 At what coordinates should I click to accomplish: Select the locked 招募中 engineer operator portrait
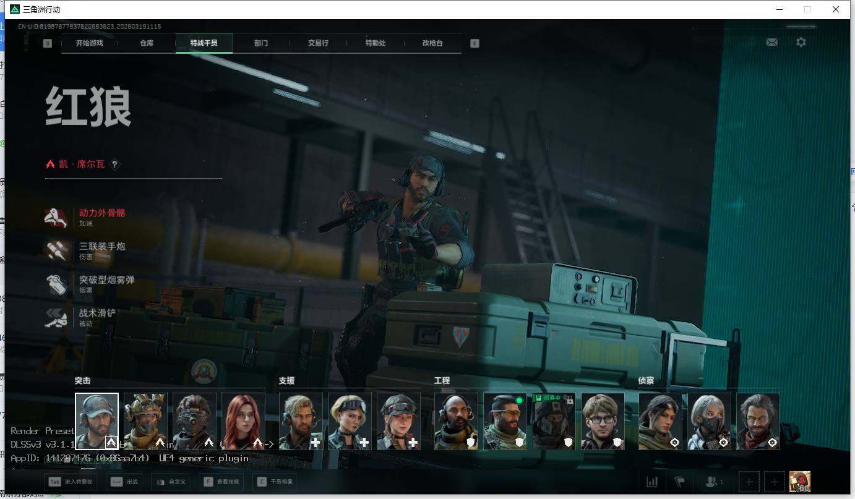click(554, 421)
